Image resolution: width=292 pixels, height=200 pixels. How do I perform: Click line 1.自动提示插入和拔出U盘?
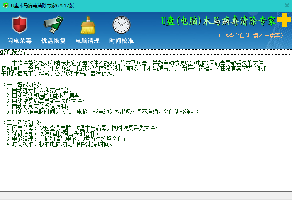(39, 90)
